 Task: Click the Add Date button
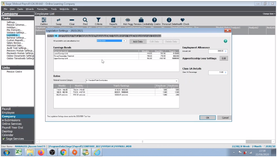[x=138, y=41]
